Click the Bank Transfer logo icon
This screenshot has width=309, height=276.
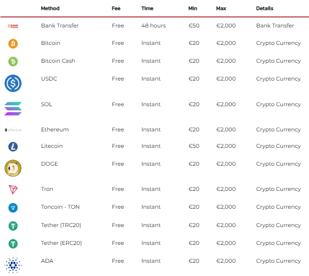[x=13, y=26]
